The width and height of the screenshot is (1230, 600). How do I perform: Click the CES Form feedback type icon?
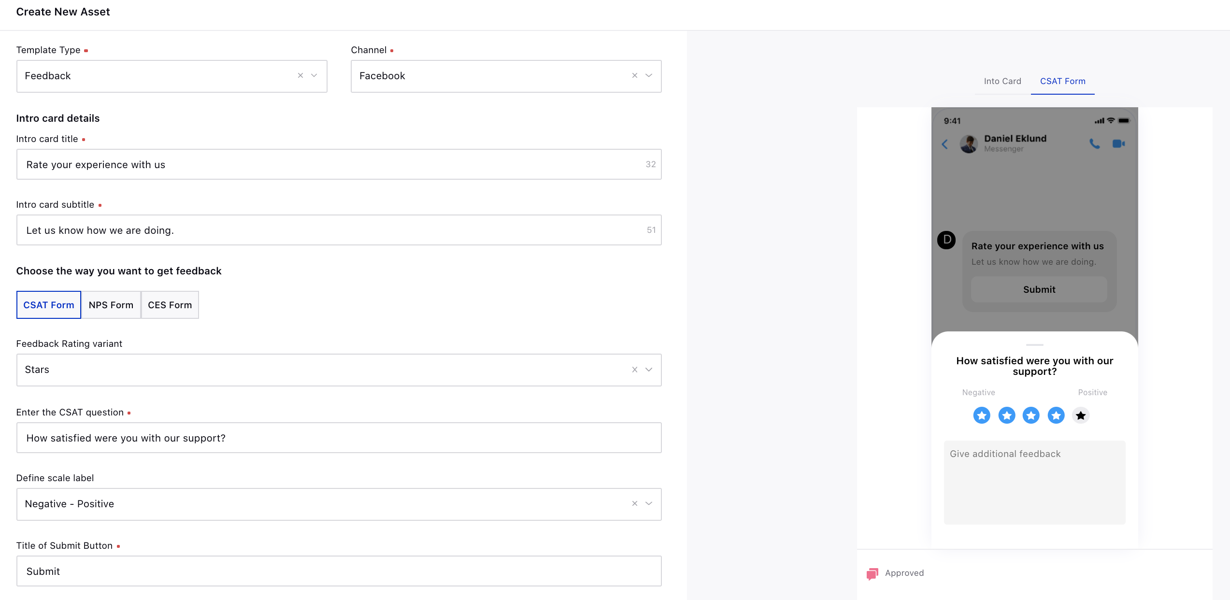tap(170, 304)
